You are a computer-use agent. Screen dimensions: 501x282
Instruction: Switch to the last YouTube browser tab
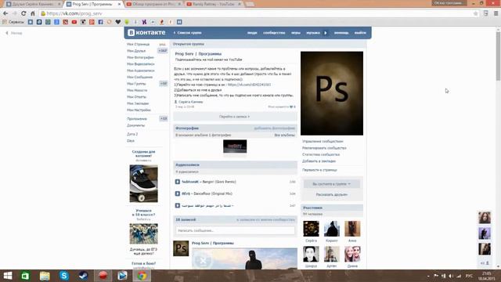[x=214, y=4]
